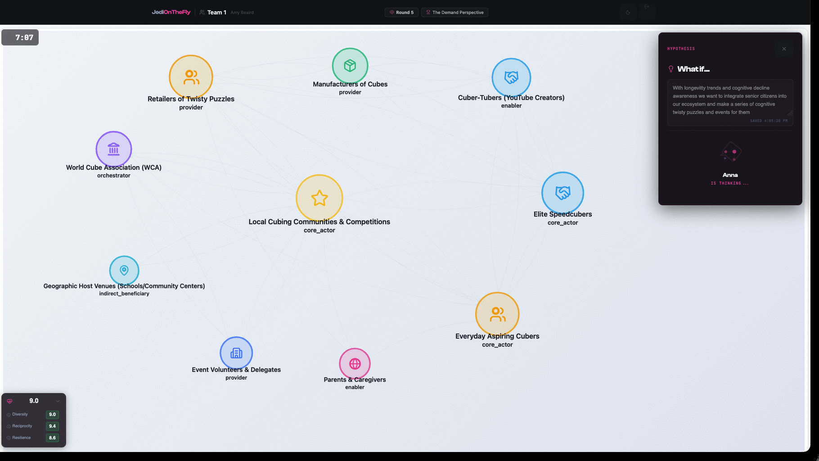The width and height of the screenshot is (819, 461).
Task: Select the Cuber-Tubers YouTube Creators node
Action: 511,77
